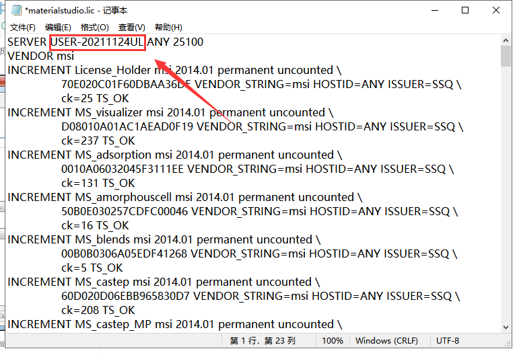Open the 帮助(H) menu
The image size is (517, 353).
[x=168, y=28]
